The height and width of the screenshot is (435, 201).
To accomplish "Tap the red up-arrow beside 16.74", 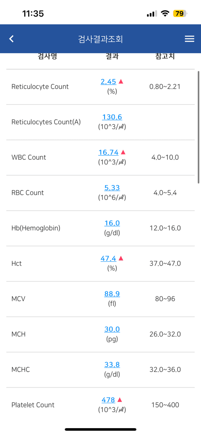I will pyautogui.click(x=123, y=152).
